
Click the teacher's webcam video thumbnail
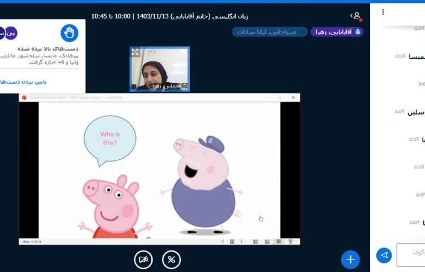tap(159, 69)
